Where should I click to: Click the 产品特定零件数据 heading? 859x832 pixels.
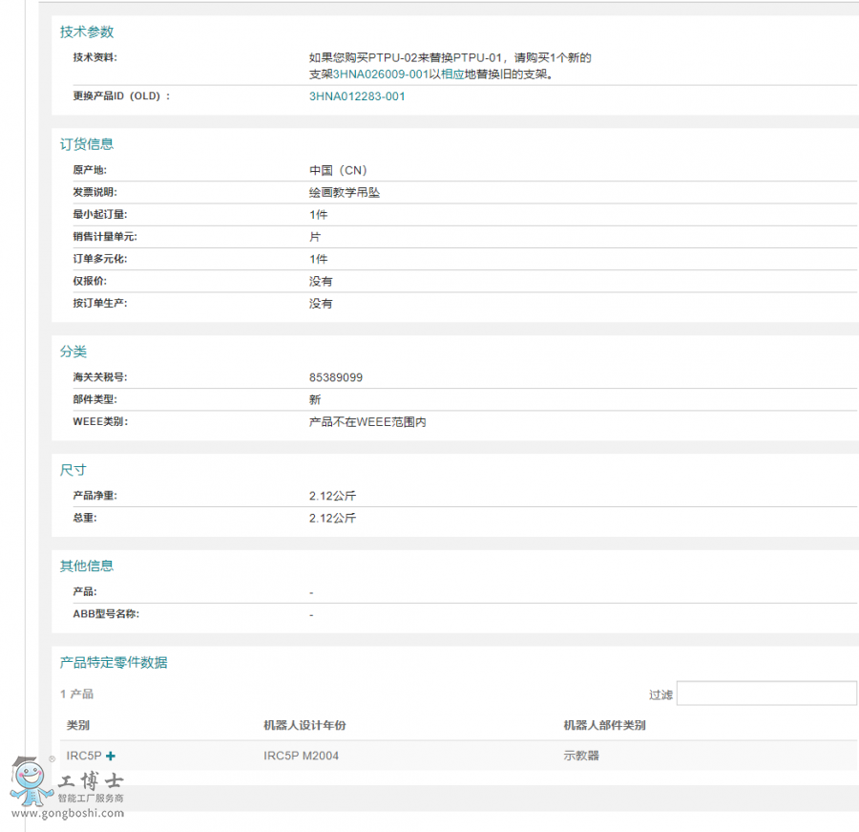pyautogui.click(x=113, y=661)
